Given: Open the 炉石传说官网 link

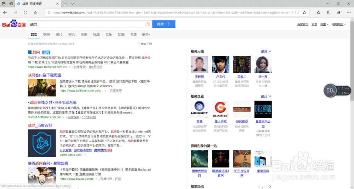Looking at the screenshot, I should coord(242,173).
